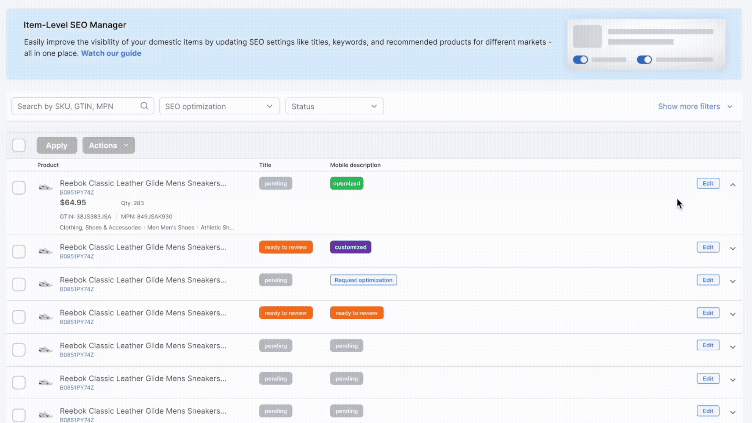Expand the Request optimization product row
752x423 pixels.
[733, 281]
